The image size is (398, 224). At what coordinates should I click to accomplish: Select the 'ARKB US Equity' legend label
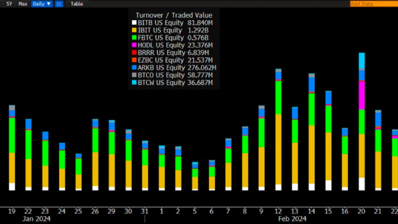click(161, 68)
